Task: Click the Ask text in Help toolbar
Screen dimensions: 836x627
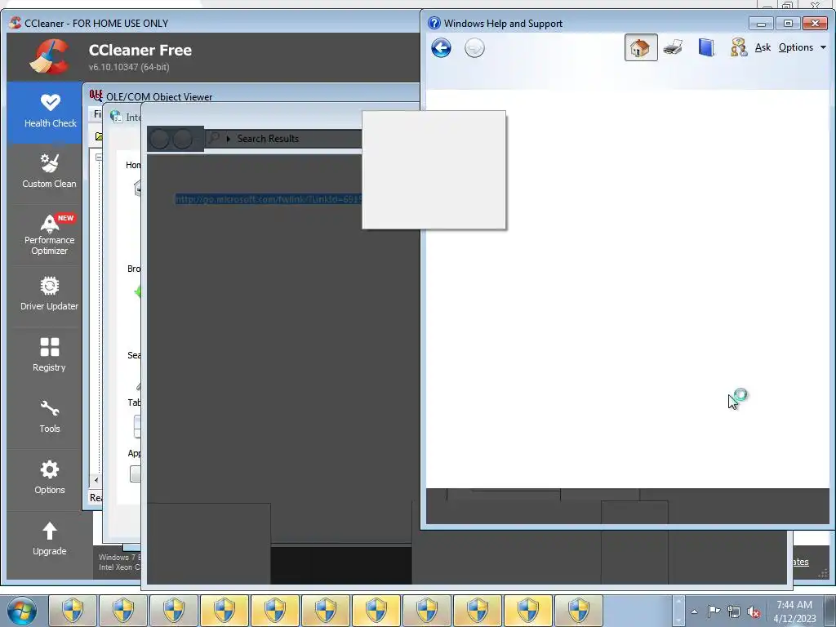Action: pyautogui.click(x=763, y=47)
